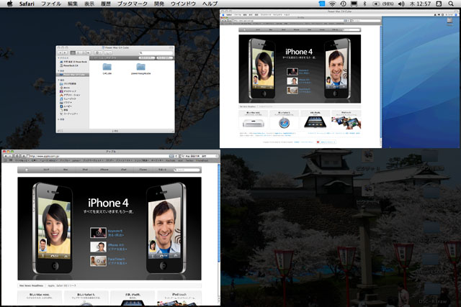Select ミュージック in Finder sidebar
Screen dimensions: 461x307
click(x=68, y=99)
